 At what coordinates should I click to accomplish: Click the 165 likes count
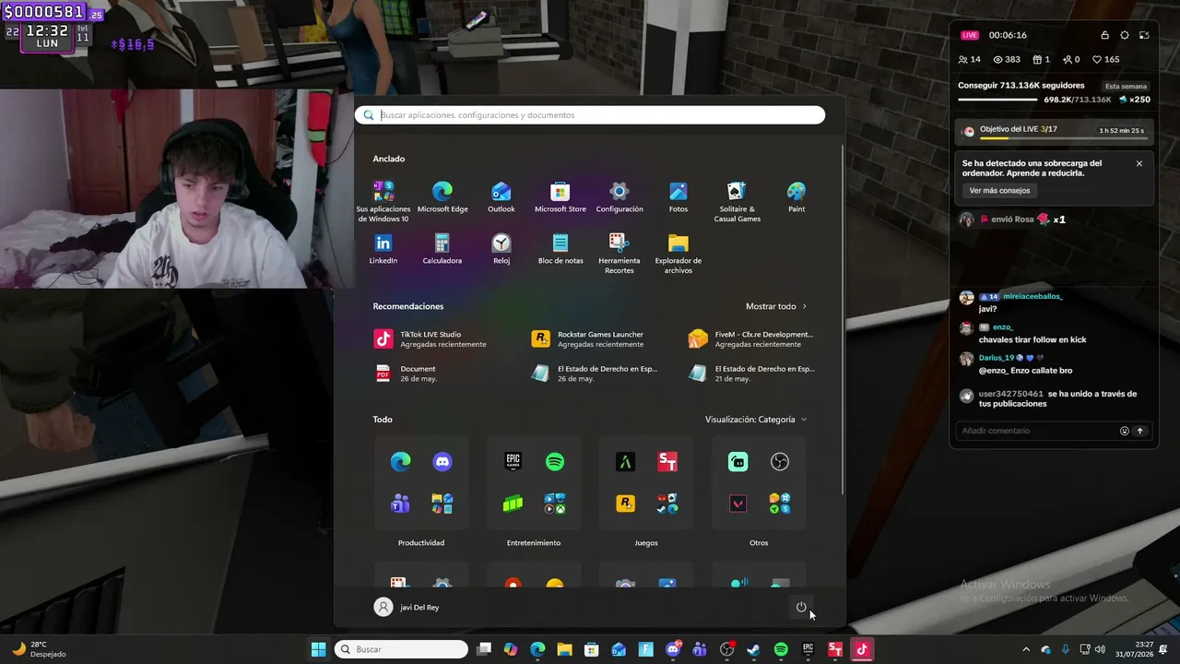point(1105,60)
